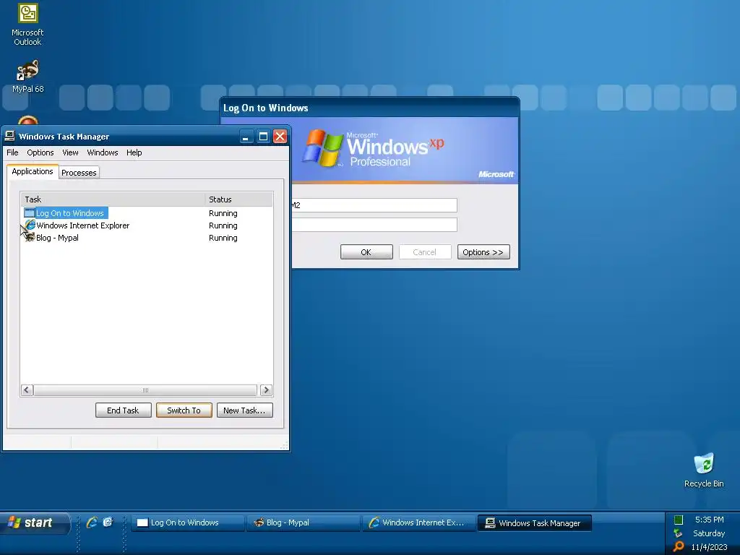
Task: Minimize the Windows Task Manager window
Action: point(246,137)
